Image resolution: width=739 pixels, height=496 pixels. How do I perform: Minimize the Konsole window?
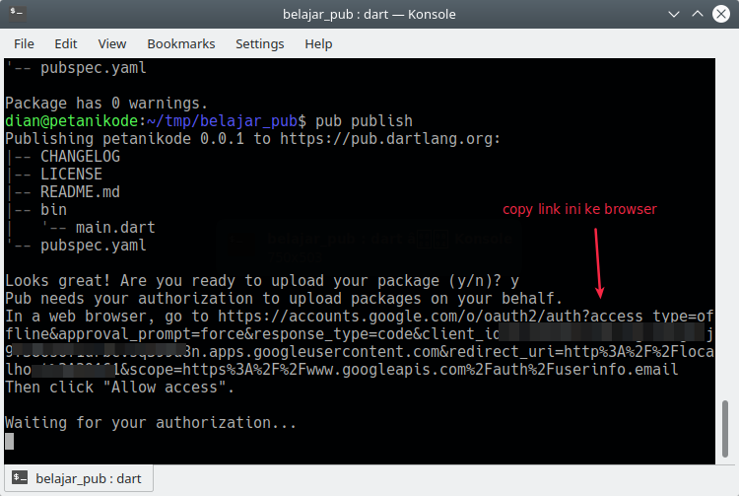click(673, 15)
